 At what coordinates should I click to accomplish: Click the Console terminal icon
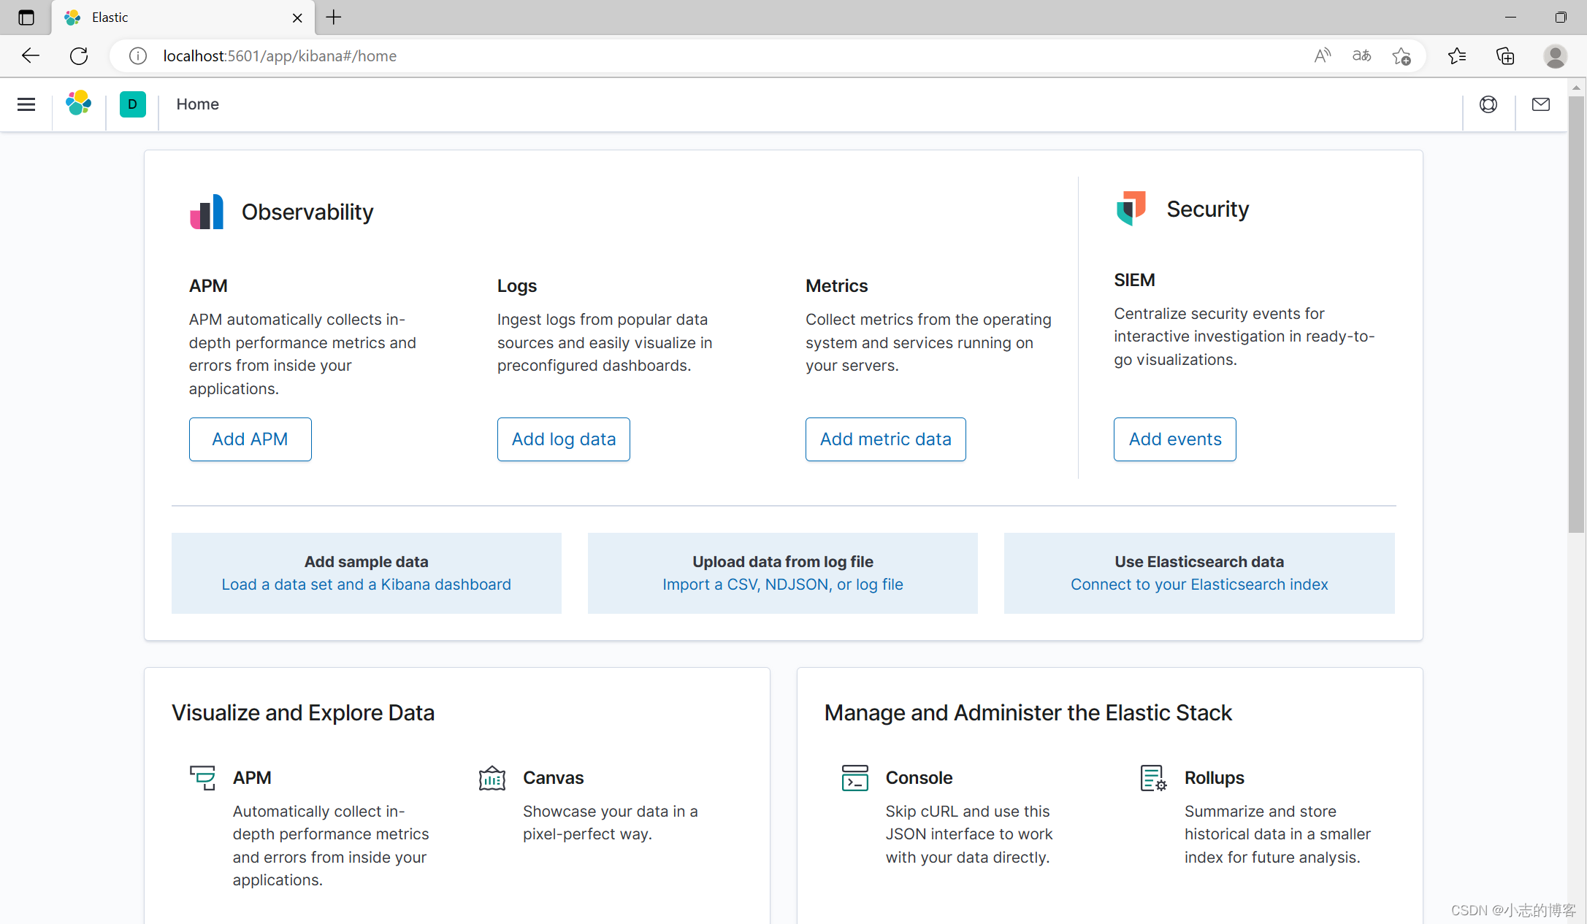[854, 777]
